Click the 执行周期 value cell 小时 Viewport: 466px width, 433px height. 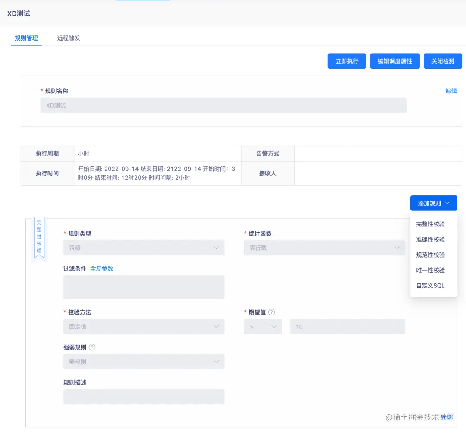[157, 153]
